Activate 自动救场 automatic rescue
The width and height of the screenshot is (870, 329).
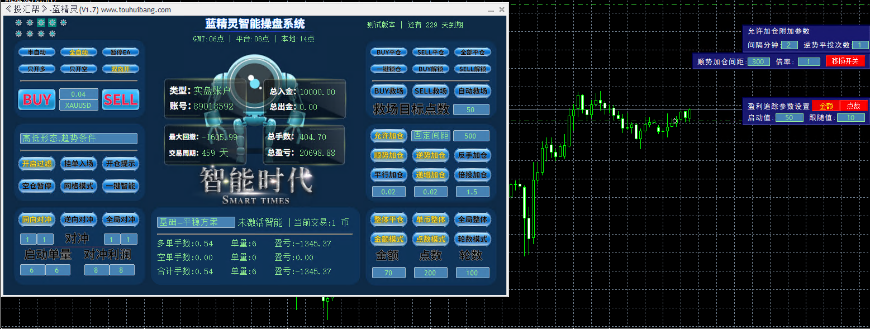[x=472, y=90]
